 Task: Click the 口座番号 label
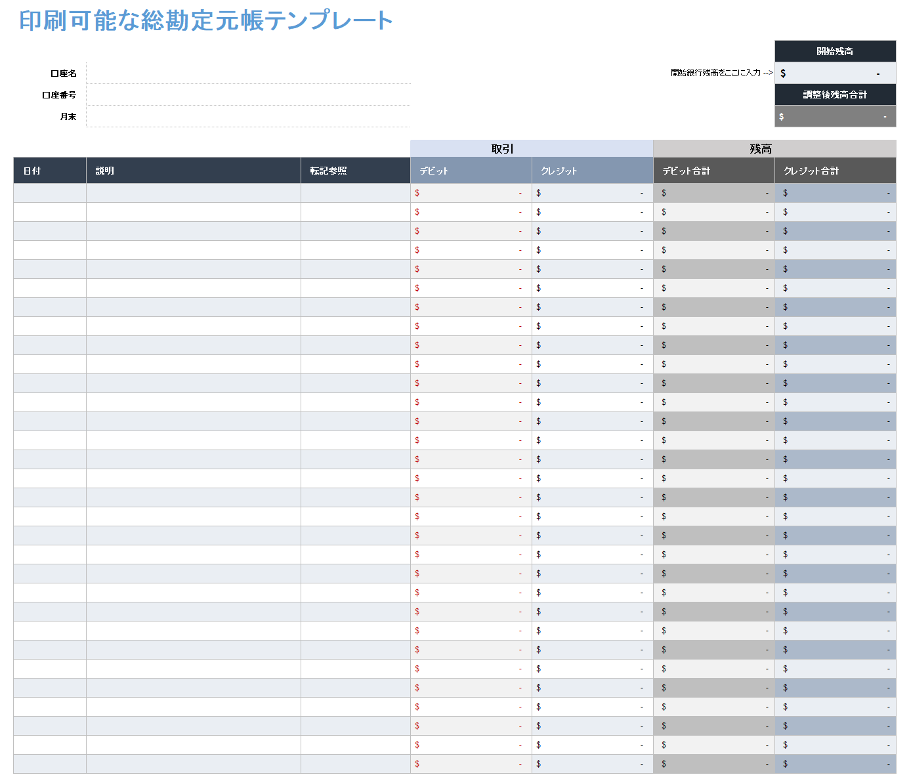(x=59, y=95)
